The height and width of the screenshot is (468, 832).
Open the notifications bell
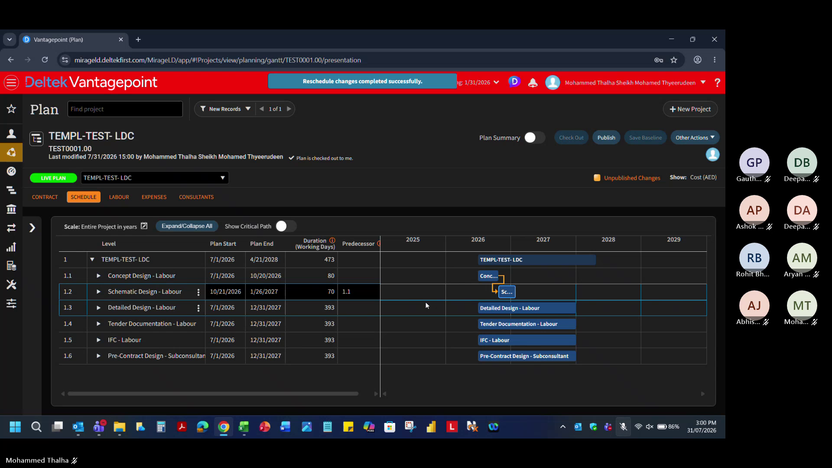533,82
